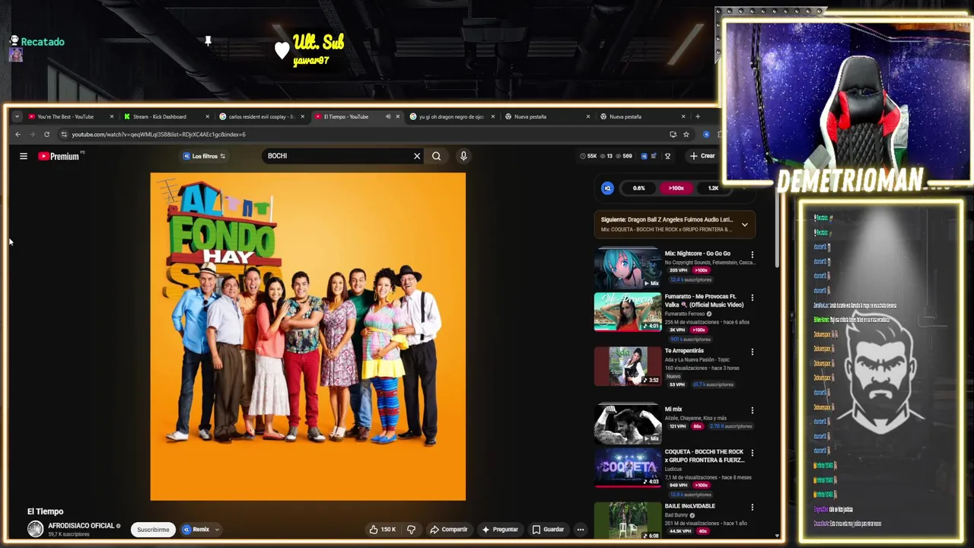Open options for COQUETA video
The image size is (974, 548).
tap(753, 453)
